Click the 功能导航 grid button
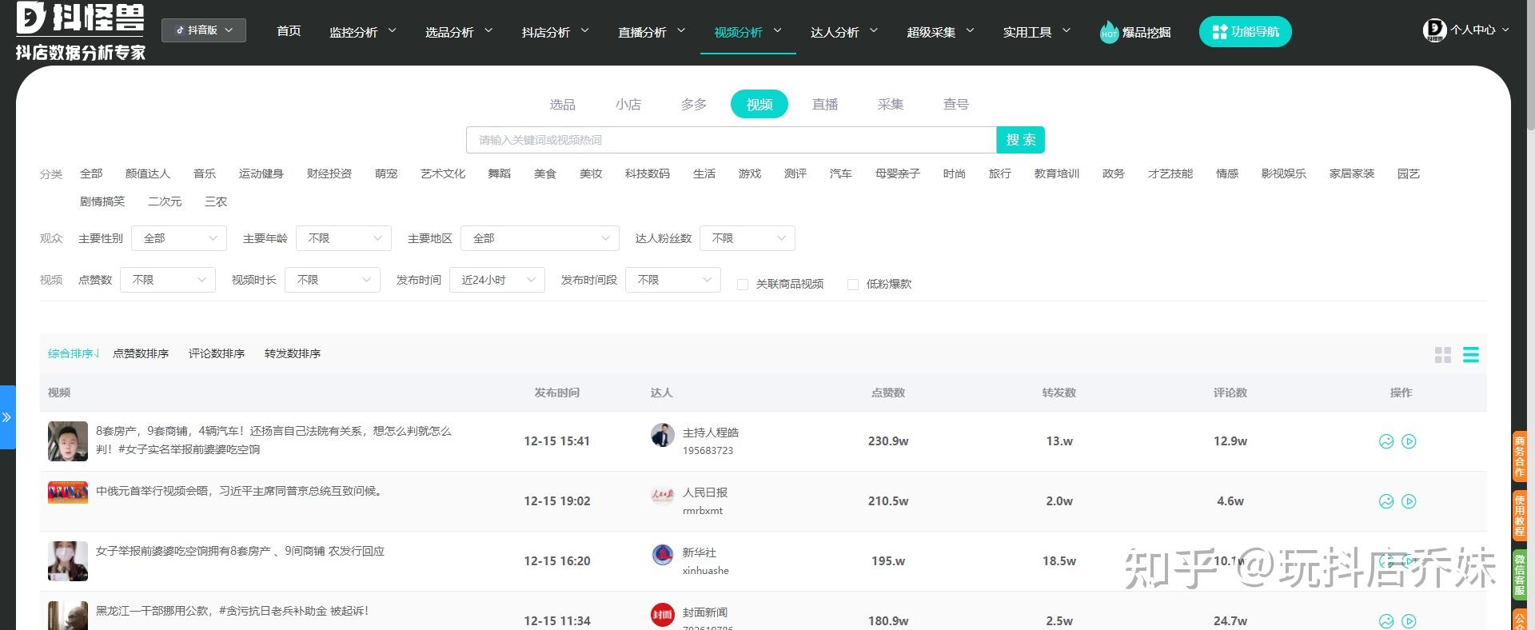1535x630 pixels. 1245,32
